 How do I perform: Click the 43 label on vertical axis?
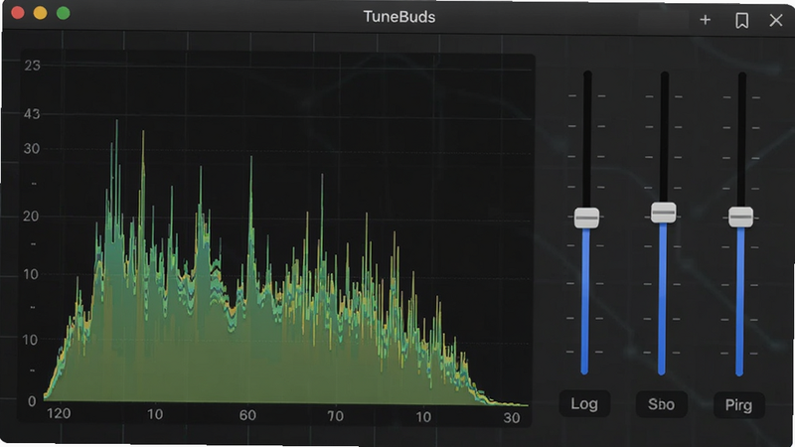[32, 113]
